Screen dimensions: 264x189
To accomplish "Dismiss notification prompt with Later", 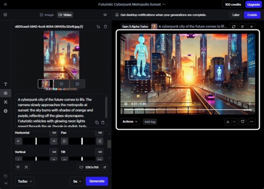I will [x=236, y=15].
